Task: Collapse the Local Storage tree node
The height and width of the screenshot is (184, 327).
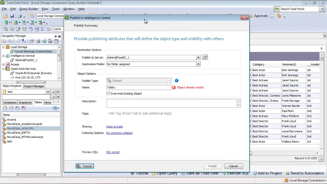Action: (x=3, y=47)
